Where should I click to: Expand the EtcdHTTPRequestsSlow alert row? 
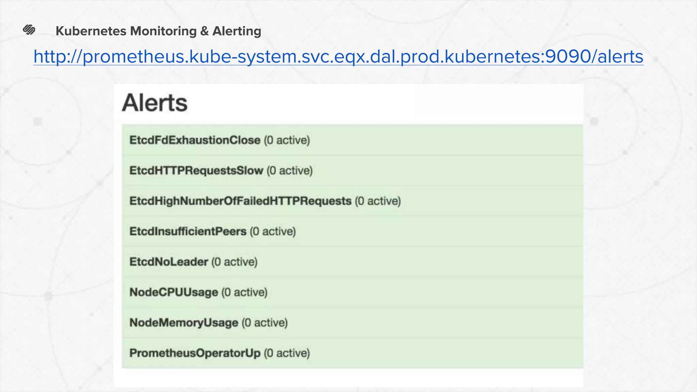[352, 170]
